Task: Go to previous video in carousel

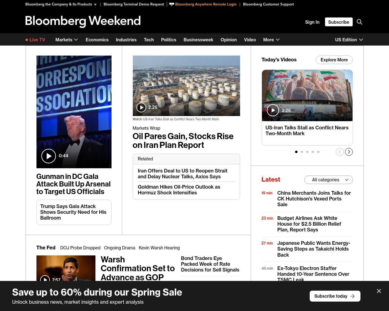Action: pos(340,152)
